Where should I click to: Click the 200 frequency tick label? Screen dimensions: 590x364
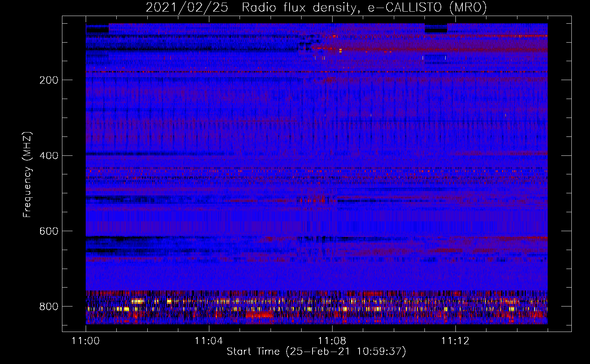coord(48,80)
